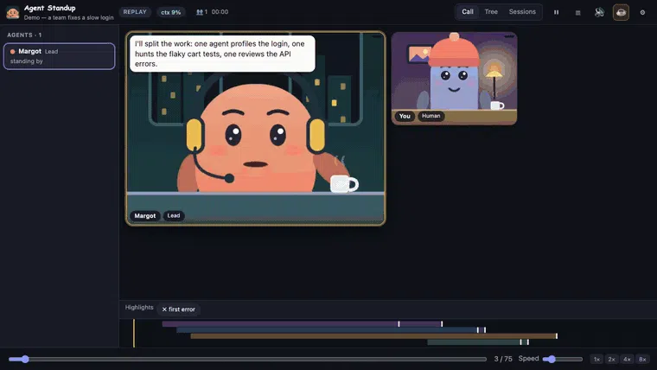
Task: Stop the replay with the square icon
Action: 577,13
